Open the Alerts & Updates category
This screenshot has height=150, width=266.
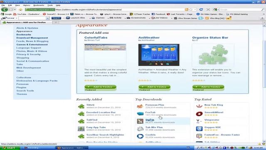coord(27,28)
